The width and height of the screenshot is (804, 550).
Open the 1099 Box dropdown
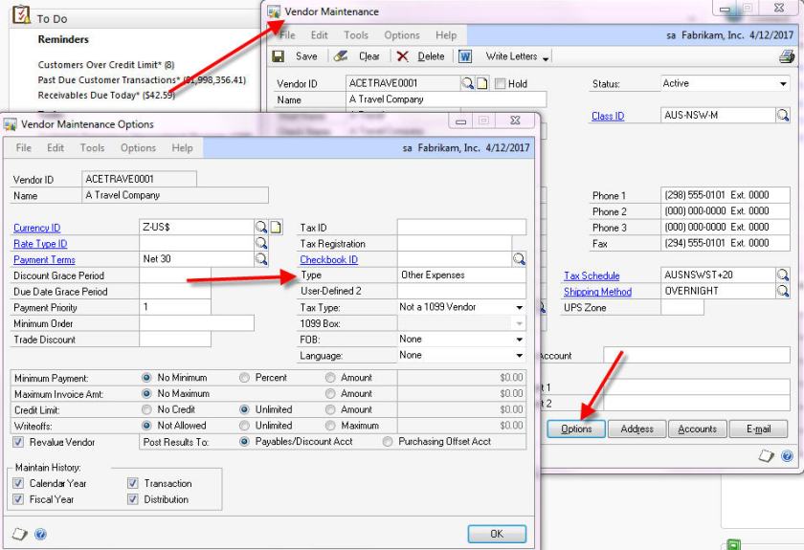(519, 323)
